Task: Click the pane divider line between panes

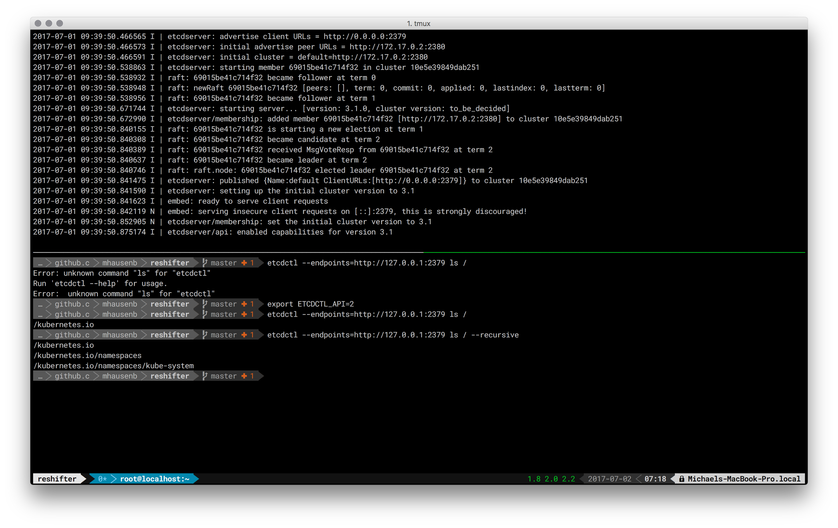Action: pos(418,253)
